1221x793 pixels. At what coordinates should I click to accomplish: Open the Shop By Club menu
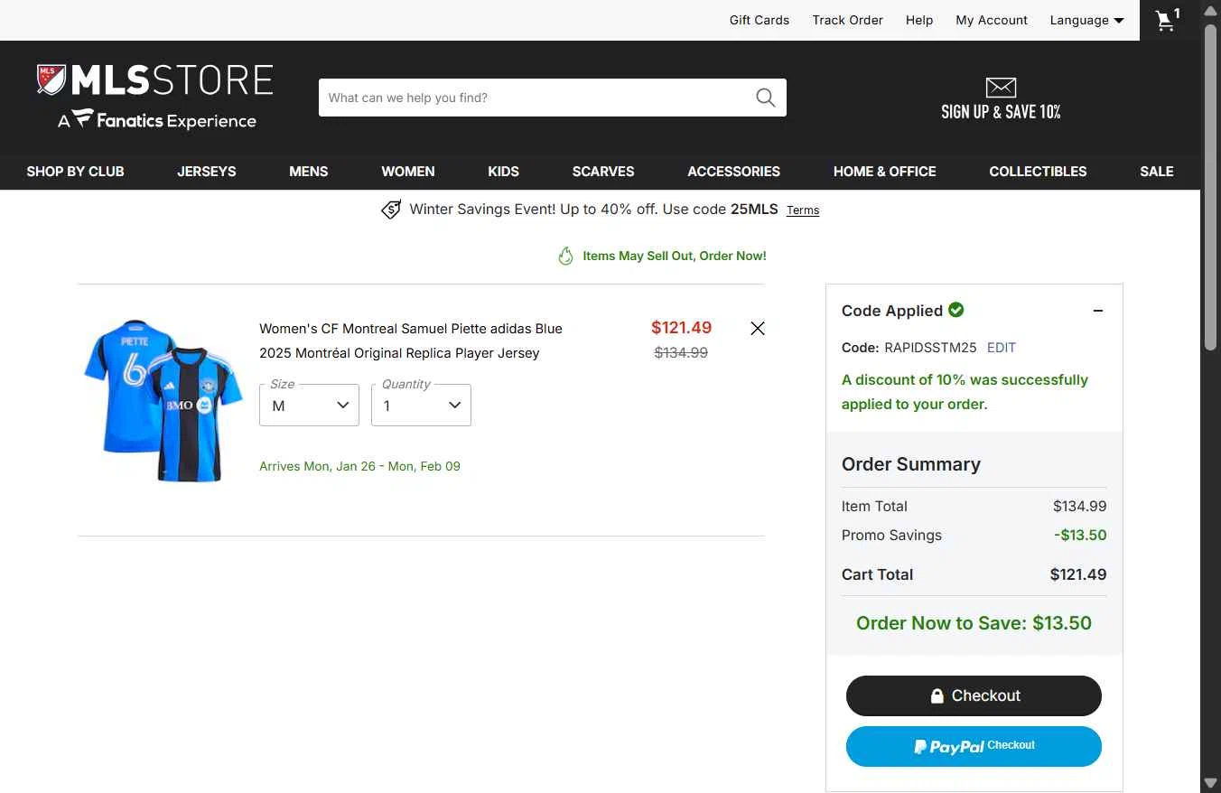pyautogui.click(x=76, y=172)
